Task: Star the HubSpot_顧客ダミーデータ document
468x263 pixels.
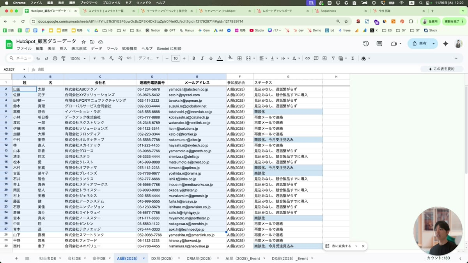Action: pyautogui.click(x=83, y=42)
